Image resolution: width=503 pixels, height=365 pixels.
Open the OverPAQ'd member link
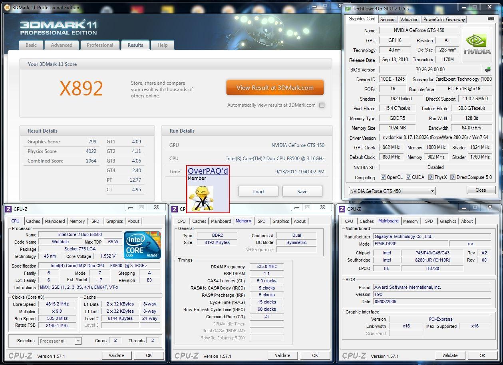pyautogui.click(x=208, y=171)
